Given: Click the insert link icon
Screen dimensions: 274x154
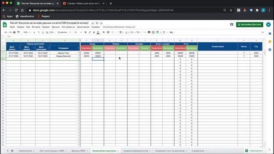Looking at the screenshot, I should coord(145,33).
